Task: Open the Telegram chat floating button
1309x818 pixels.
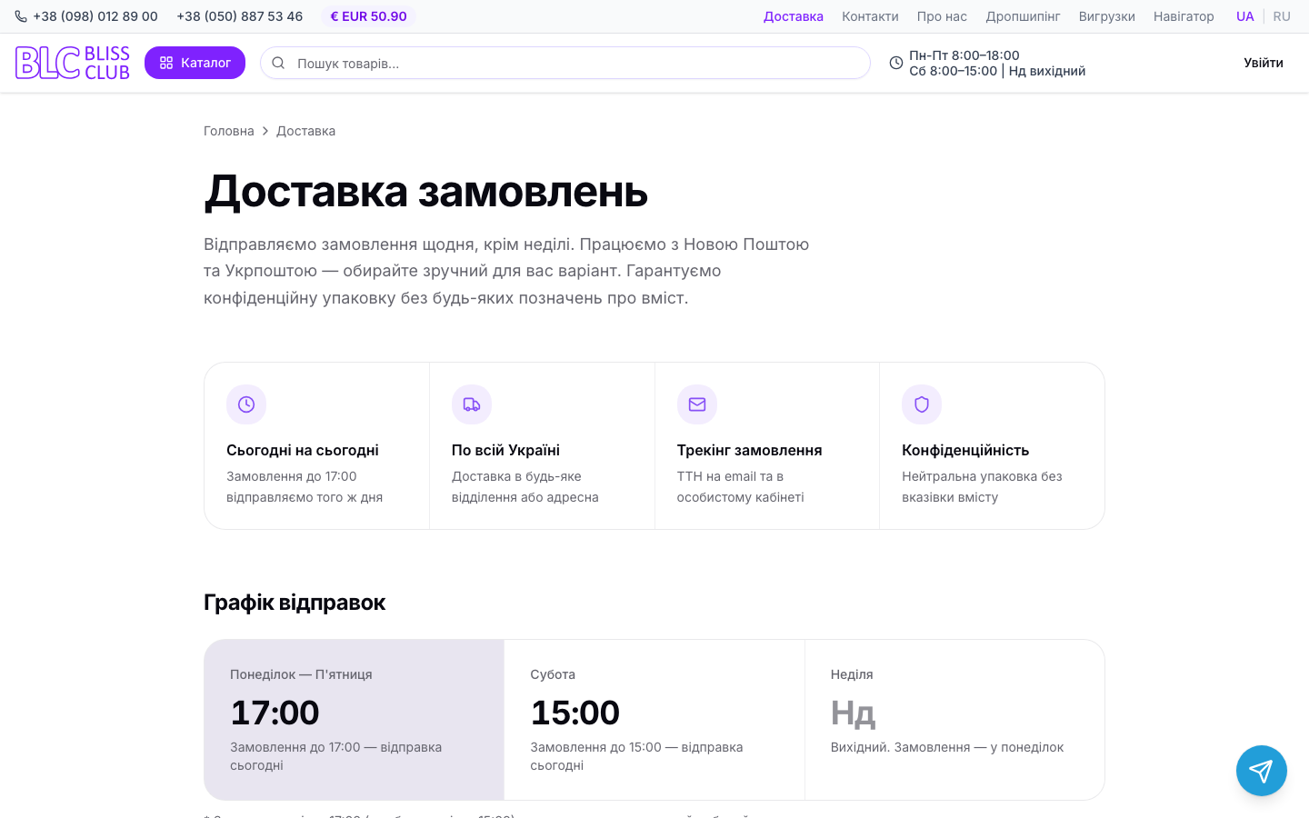Action: (x=1262, y=771)
